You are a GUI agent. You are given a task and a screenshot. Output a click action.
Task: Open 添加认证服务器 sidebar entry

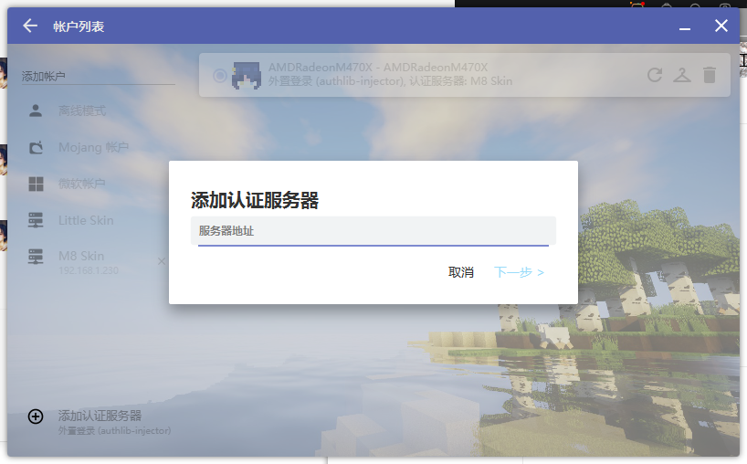[x=100, y=422]
